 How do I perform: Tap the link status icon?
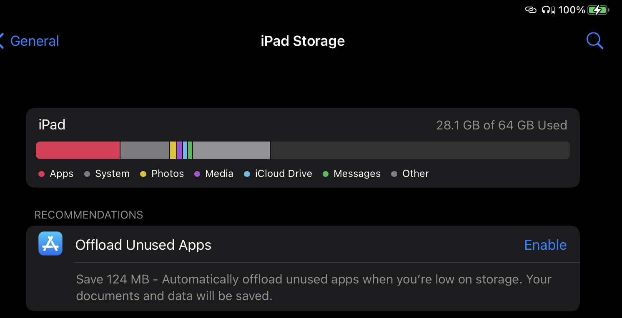[x=530, y=10]
